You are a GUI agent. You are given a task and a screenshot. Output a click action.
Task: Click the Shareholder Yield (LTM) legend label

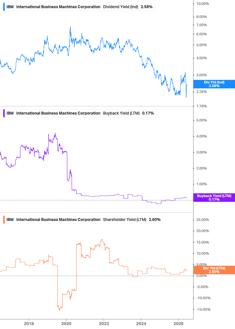coord(125,220)
